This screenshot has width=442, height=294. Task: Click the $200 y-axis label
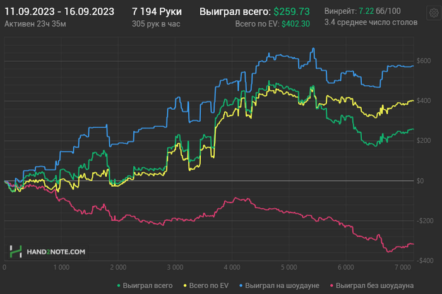(424, 141)
